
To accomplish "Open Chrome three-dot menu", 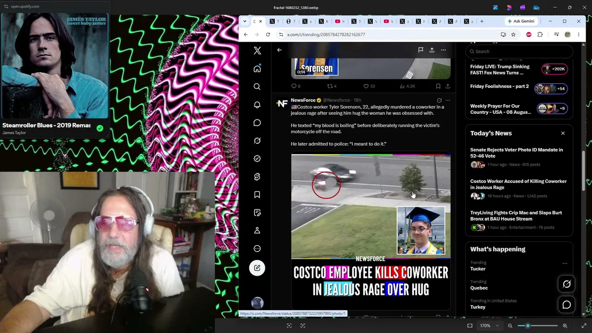I will (x=579, y=35).
